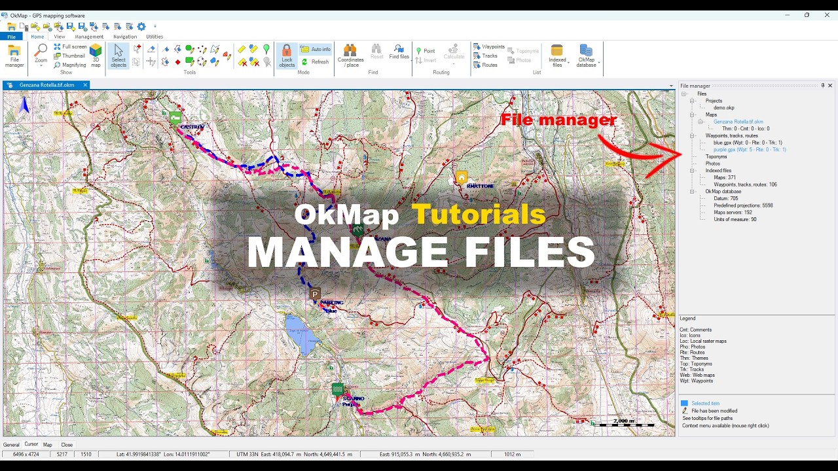Open the Indexed files dropdown arrow
Image resolution: width=838 pixels, height=471 pixels.
point(568,63)
